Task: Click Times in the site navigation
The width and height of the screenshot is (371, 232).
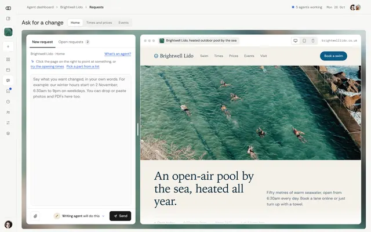Action: click(x=219, y=56)
